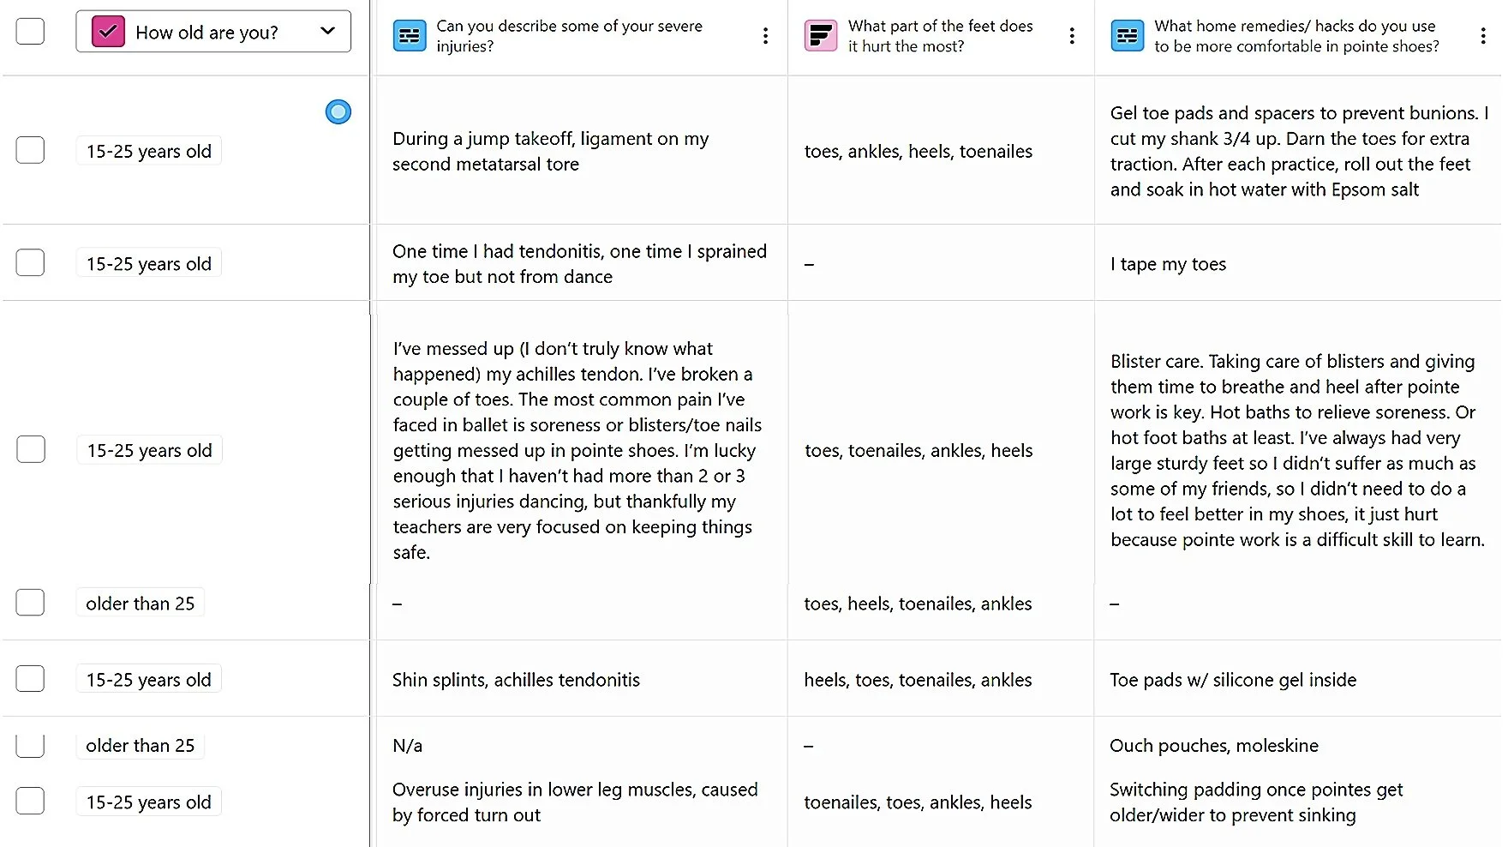The image size is (1508, 847).
Task: Expand the How old are you dropdown
Action: coord(213,32)
